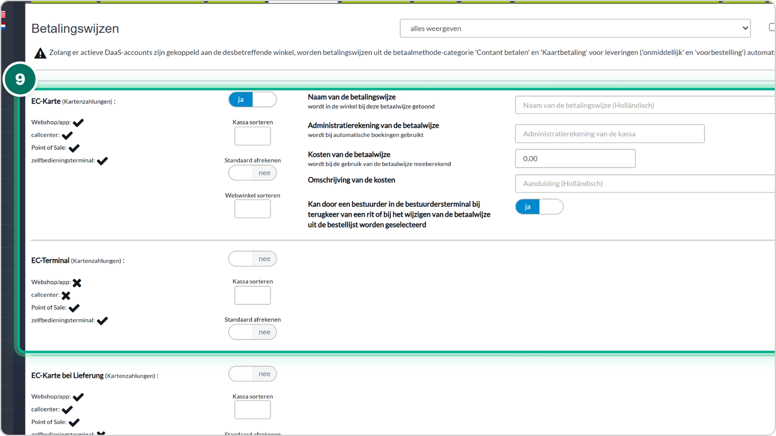Click 'EC-Karte bei Lieferung' heading
Screen dimensions: 776x436
67,375
